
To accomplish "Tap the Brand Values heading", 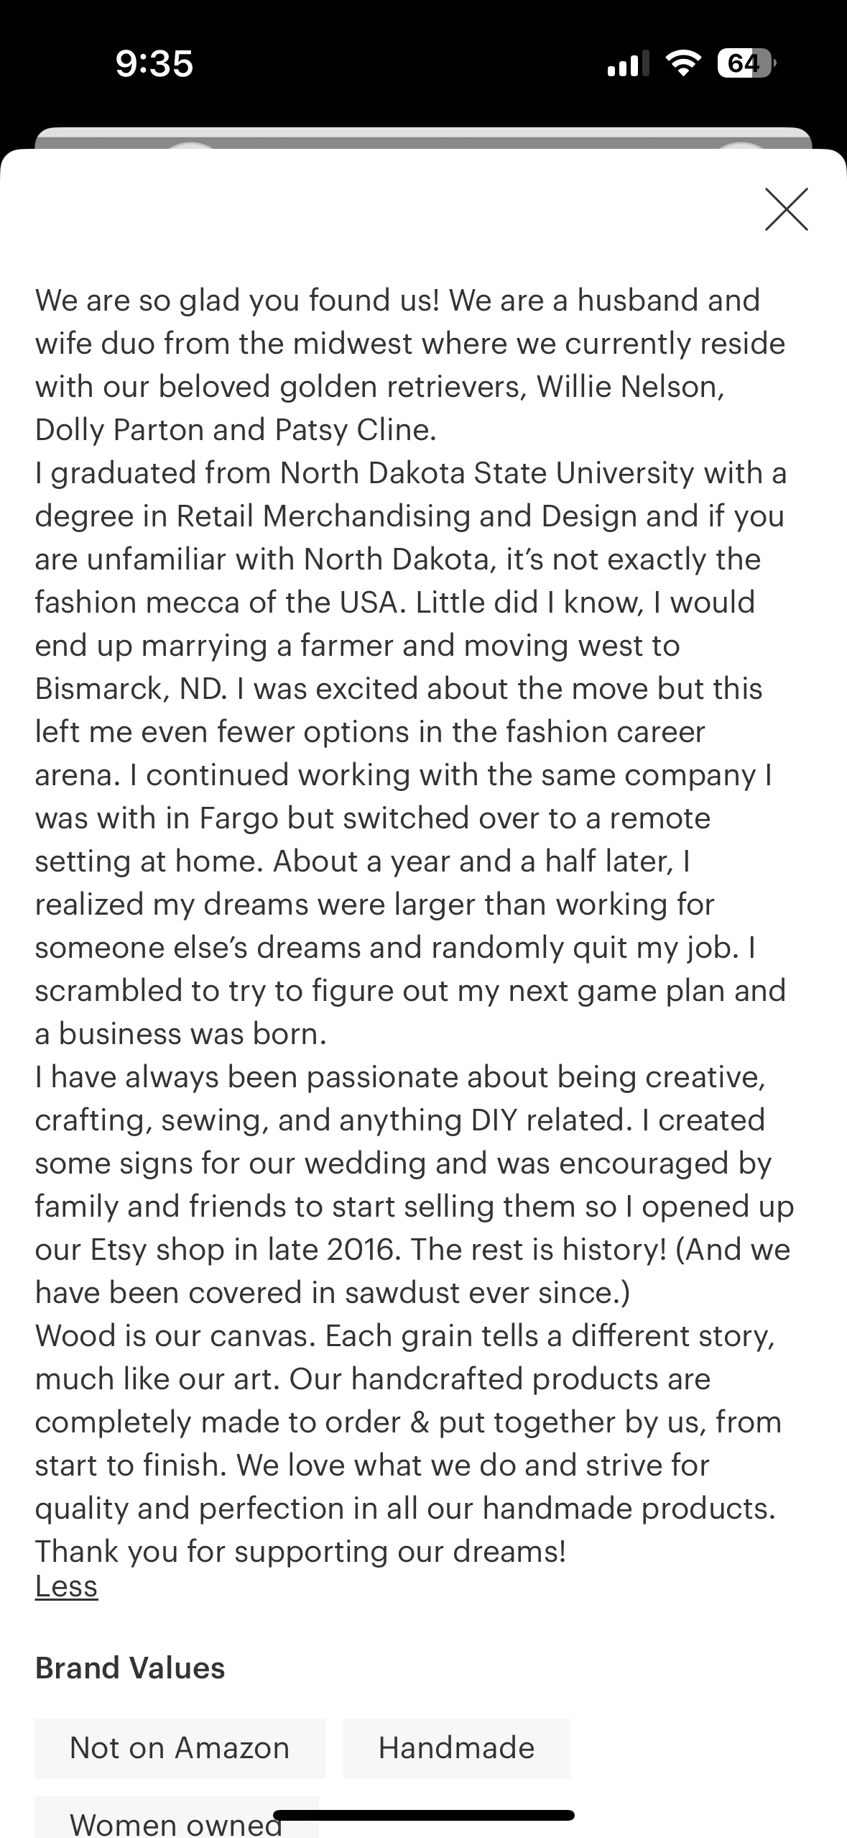I will click(x=130, y=1668).
